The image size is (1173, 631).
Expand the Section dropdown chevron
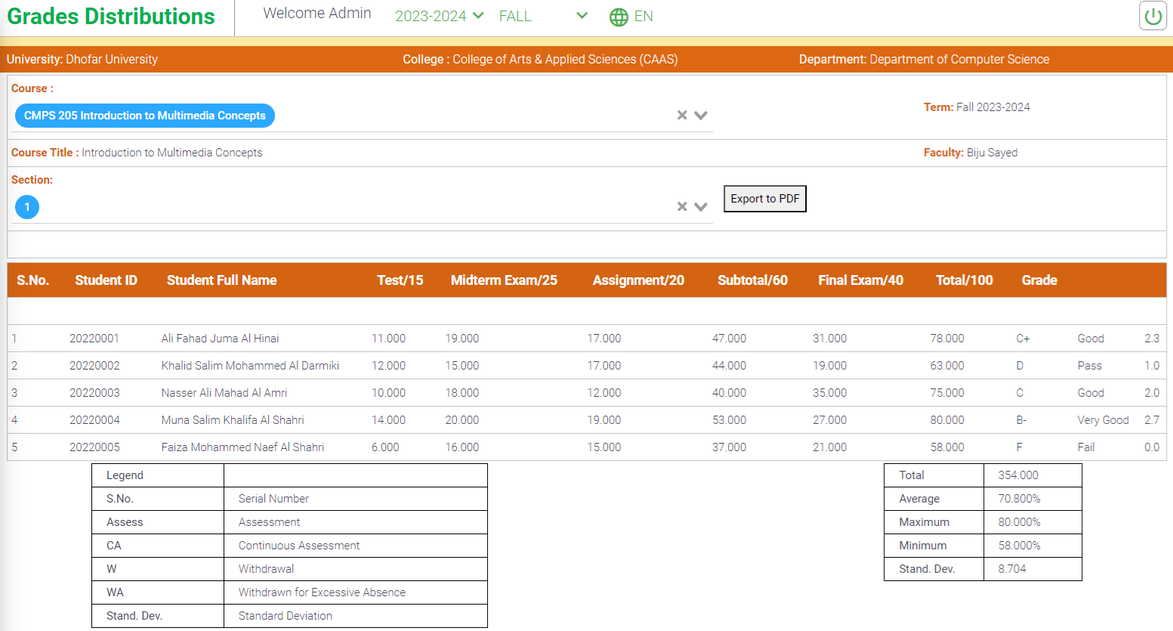(x=701, y=206)
